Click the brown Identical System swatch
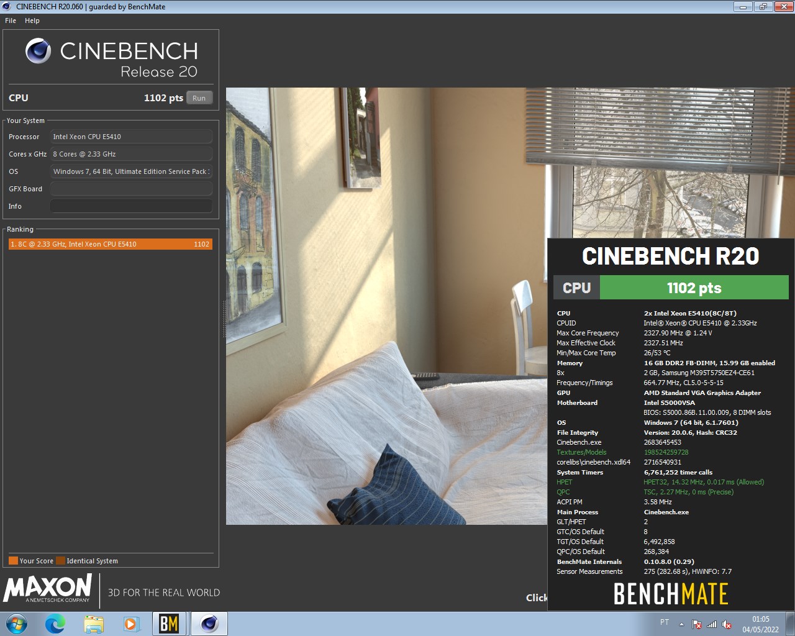The height and width of the screenshot is (636, 795). click(60, 560)
